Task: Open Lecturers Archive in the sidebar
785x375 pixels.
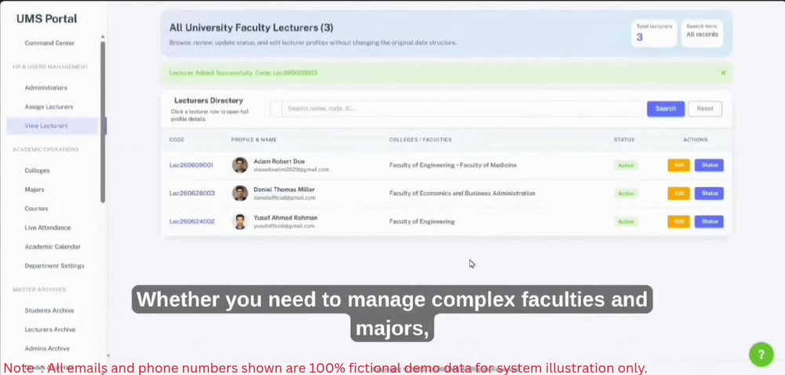Action: tap(50, 329)
